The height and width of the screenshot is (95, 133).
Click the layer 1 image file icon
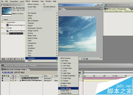coord(20,78)
